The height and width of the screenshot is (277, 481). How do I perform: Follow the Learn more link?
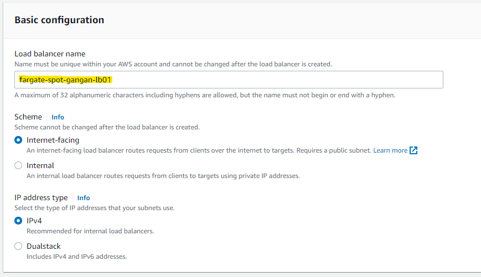pyautogui.click(x=390, y=150)
